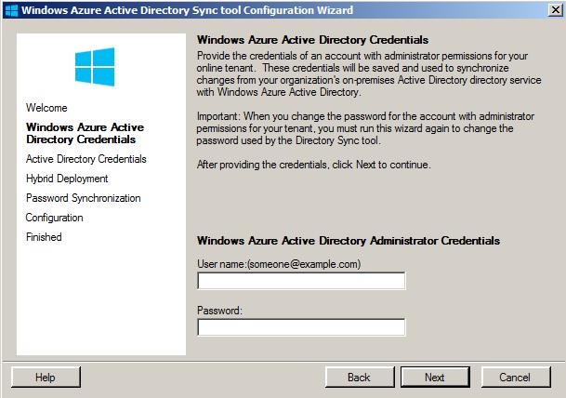The image size is (566, 398).
Task: Click the Windows logo in the title bar
Action: [x=11, y=10]
